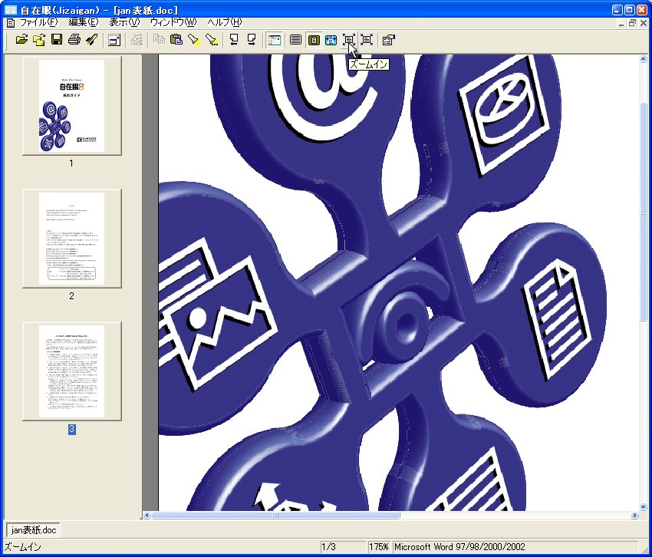Screen dimensions: 652x557
Task: Go to previous page with left-arrow page icon
Action: [x=234, y=40]
